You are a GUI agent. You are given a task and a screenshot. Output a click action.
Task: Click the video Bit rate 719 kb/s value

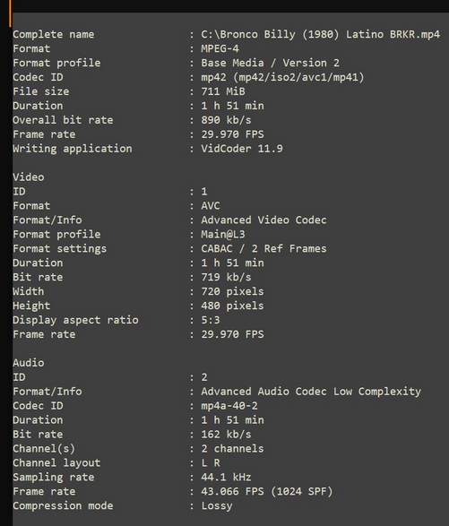click(226, 277)
